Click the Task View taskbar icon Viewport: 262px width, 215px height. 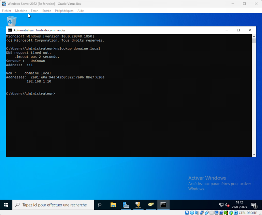tap(100, 205)
